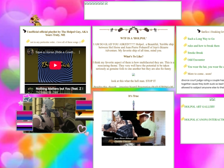The height and width of the screenshot is (168, 224).
Task: Open anime screenshot of Polnareff and Hol Horse
Action: 54,115
